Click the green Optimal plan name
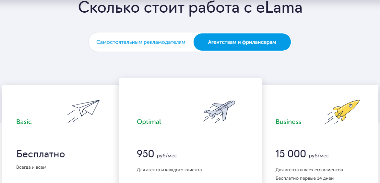380x183 pixels. (x=149, y=122)
